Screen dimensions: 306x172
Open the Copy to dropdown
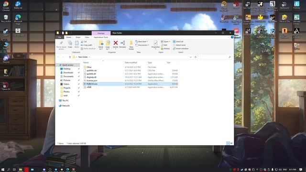tap(108, 45)
